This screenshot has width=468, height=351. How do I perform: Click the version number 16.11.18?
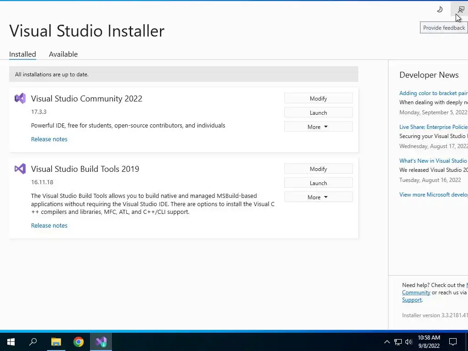point(42,182)
